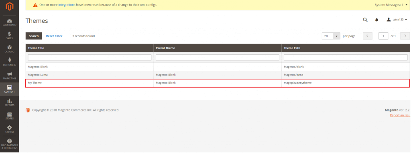Screen dimensions: 411x153
Task: Click the Reset Filter link
Action: pyautogui.click(x=54, y=36)
